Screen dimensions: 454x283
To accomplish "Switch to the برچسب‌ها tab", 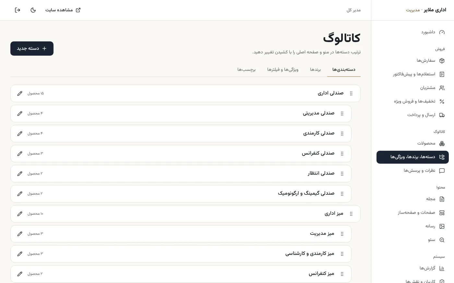I will (246, 70).
